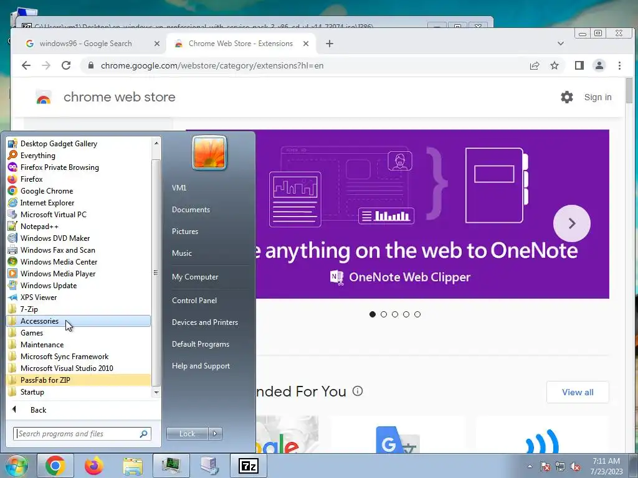The height and width of the screenshot is (478, 638).
Task: Click the Chrome reload button
Action: click(x=66, y=65)
